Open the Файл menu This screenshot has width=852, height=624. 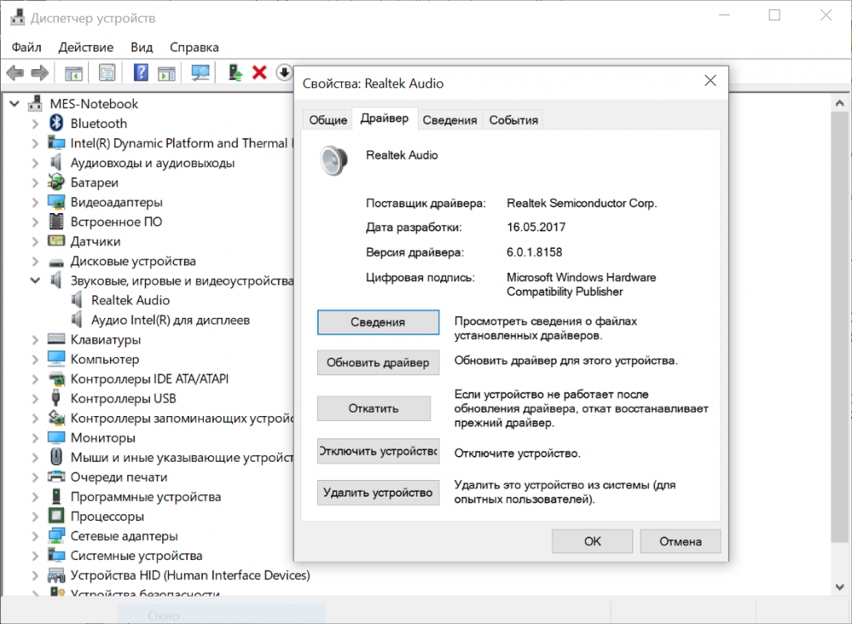tap(27, 47)
